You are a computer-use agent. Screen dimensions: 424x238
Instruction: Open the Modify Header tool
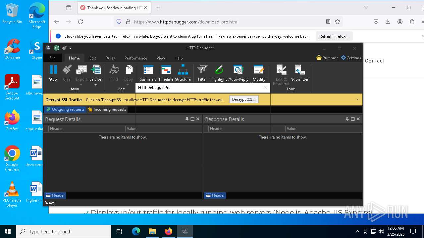(x=259, y=73)
